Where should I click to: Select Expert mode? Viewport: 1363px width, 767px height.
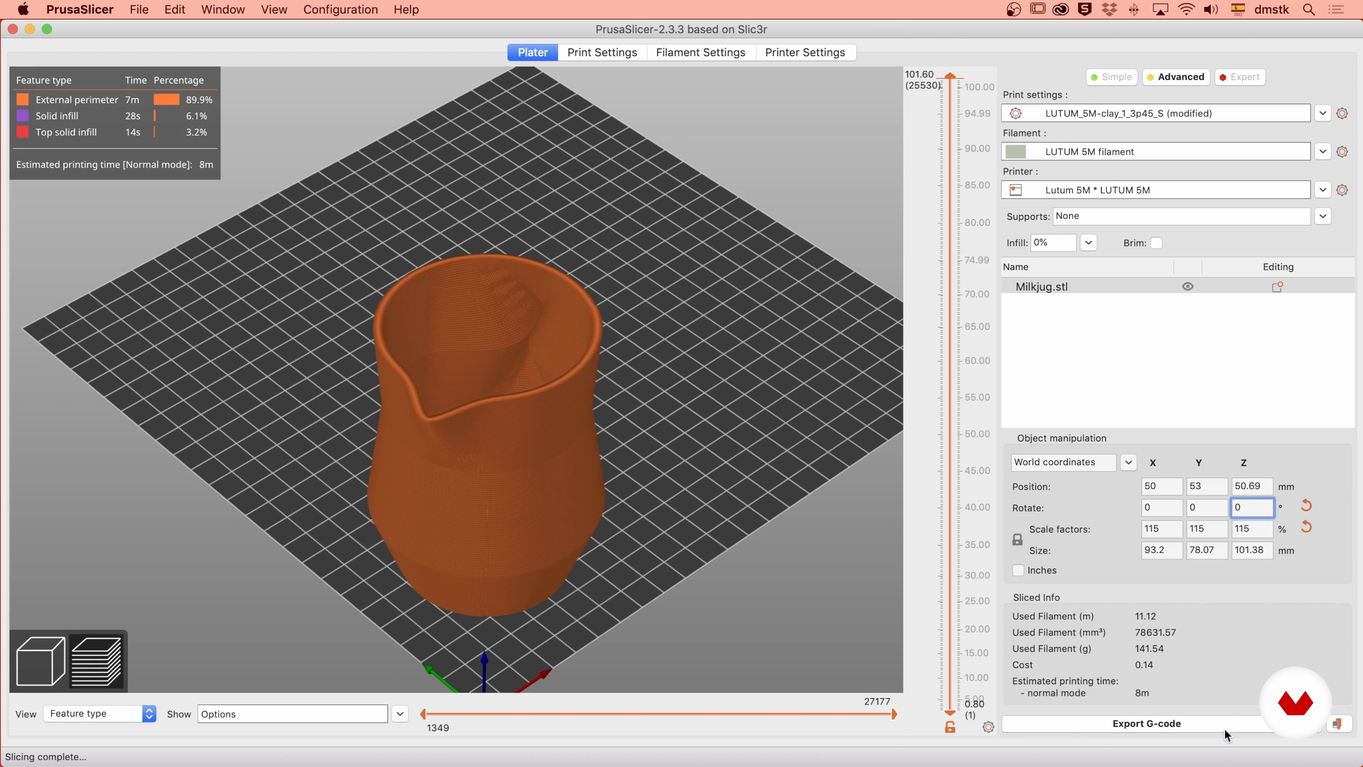1240,77
